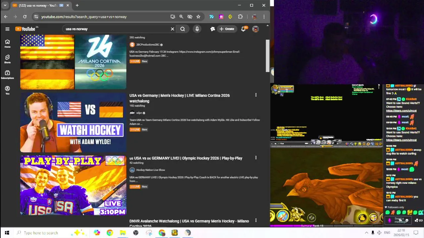Click yellow hexagon extension icon

point(230,17)
